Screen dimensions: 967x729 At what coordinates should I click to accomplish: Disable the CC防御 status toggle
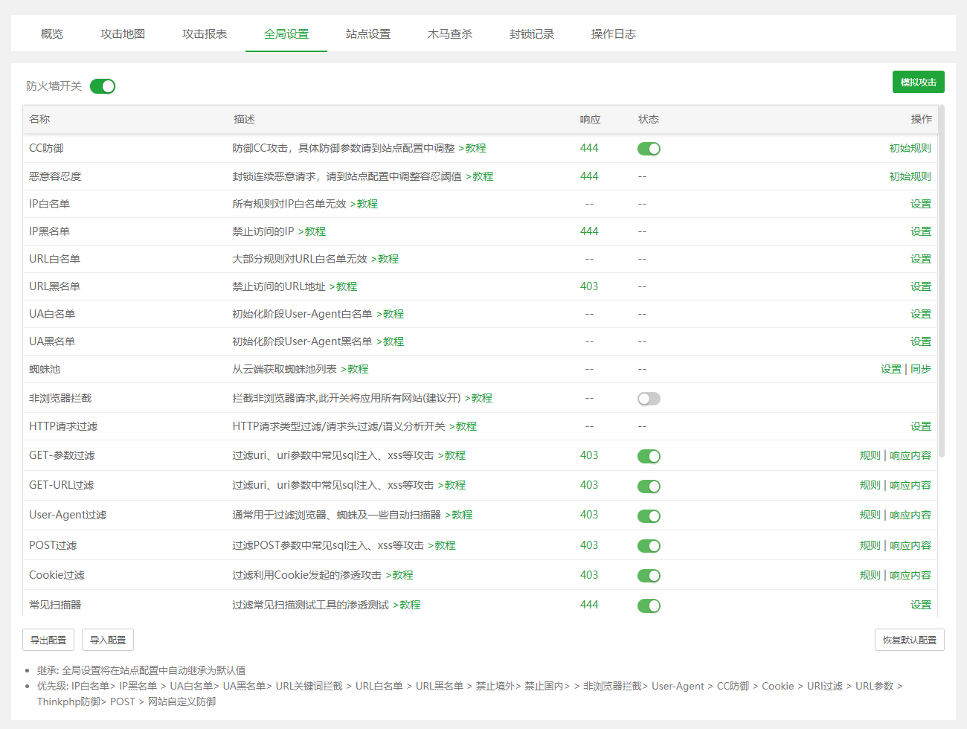click(649, 149)
